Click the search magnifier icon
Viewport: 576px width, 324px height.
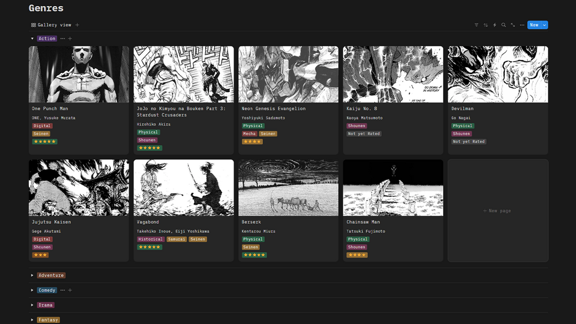(x=504, y=25)
